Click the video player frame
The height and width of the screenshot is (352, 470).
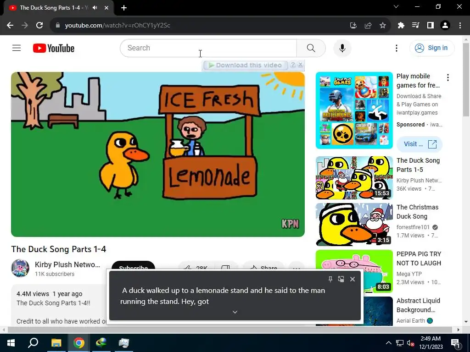pyautogui.click(x=158, y=154)
